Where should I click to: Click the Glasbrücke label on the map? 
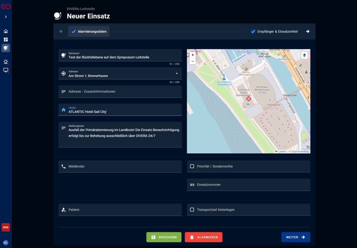289,95
